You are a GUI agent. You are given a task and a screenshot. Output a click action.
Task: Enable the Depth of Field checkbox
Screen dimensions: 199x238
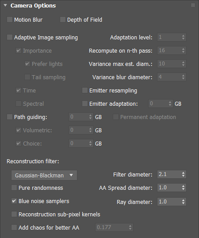pyautogui.click(x=63, y=19)
